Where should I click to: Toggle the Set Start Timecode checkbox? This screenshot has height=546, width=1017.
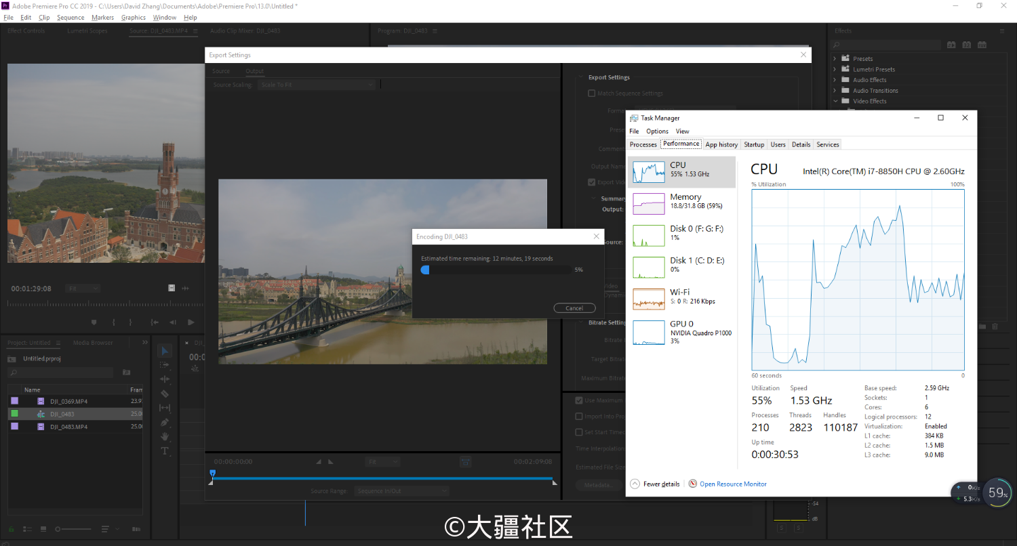(x=579, y=432)
